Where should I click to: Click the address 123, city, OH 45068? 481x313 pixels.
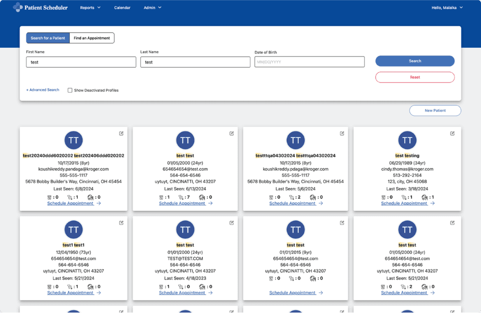(x=407, y=181)
